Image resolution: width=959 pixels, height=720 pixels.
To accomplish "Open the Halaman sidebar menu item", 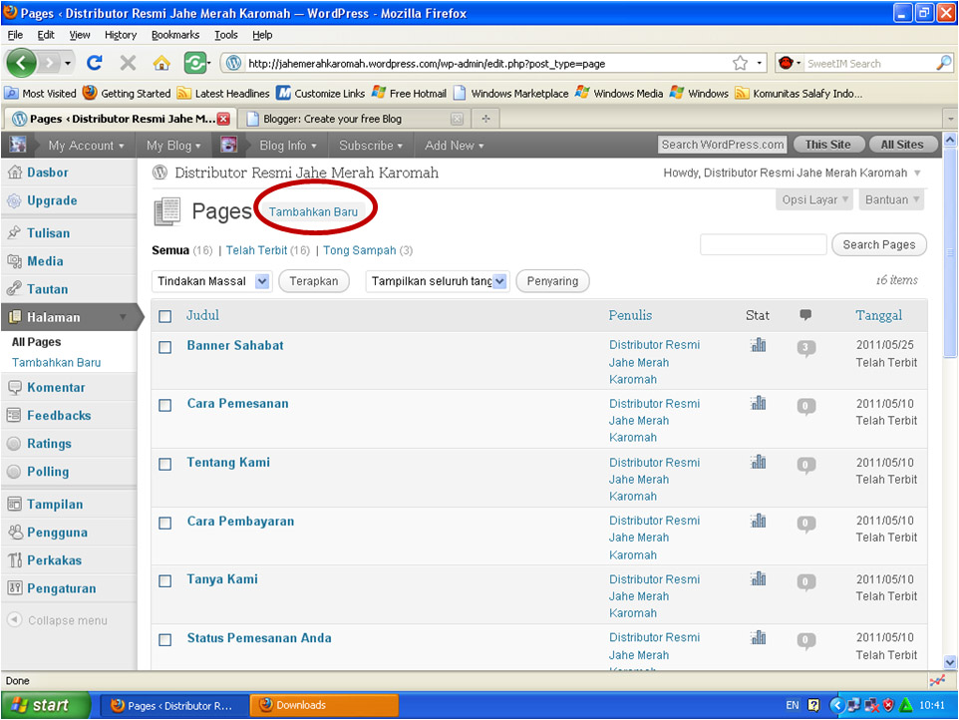I will [x=69, y=317].
